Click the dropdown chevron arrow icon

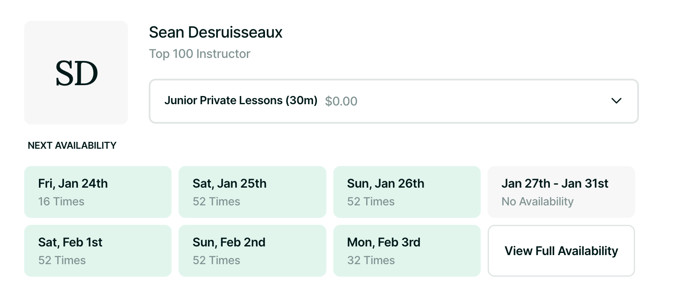tap(616, 101)
